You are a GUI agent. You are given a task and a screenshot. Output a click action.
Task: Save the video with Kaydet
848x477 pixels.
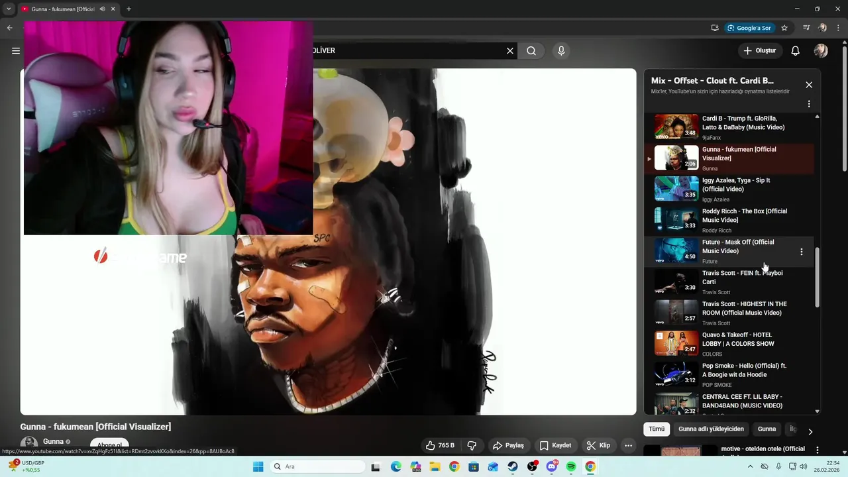click(x=555, y=445)
